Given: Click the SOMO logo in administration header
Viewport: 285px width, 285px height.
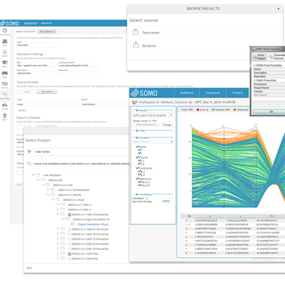Looking at the screenshot, I should tap(9, 23).
